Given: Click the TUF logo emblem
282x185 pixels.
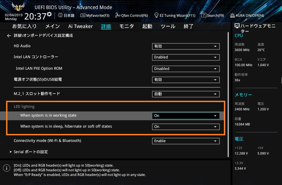Looking at the screenshot, I should click(x=18, y=7).
